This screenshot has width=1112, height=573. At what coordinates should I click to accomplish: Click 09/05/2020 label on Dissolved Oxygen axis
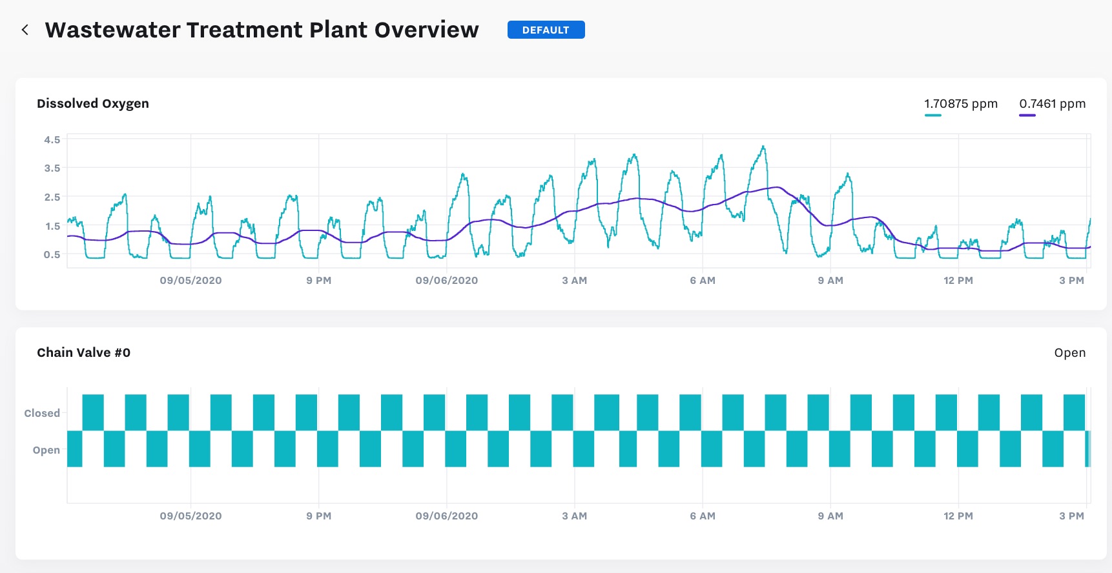190,280
